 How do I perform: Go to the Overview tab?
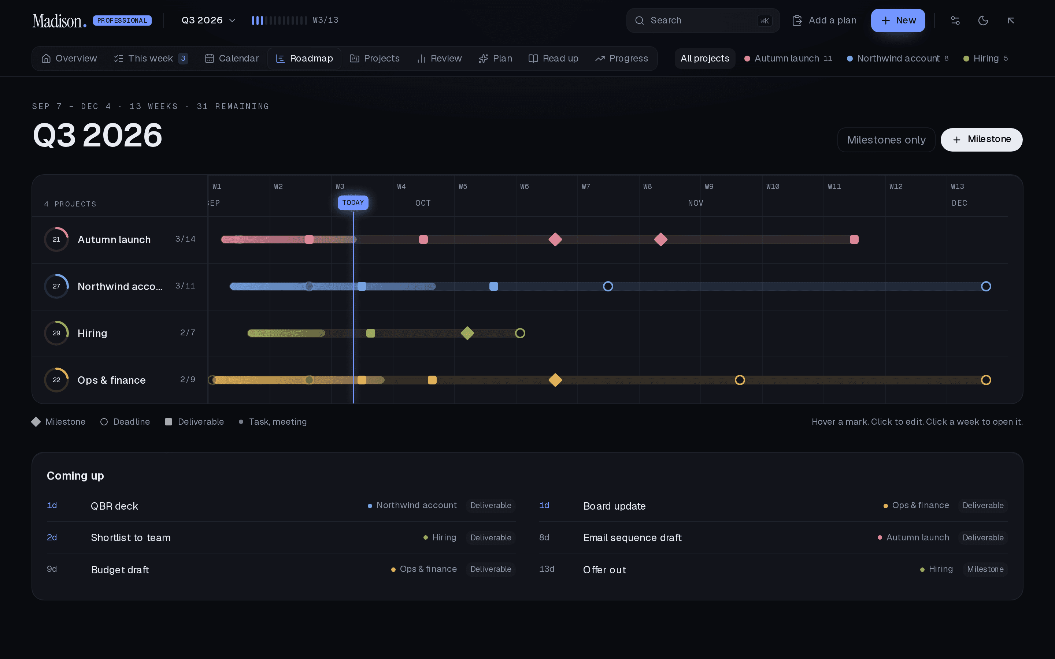click(x=69, y=59)
